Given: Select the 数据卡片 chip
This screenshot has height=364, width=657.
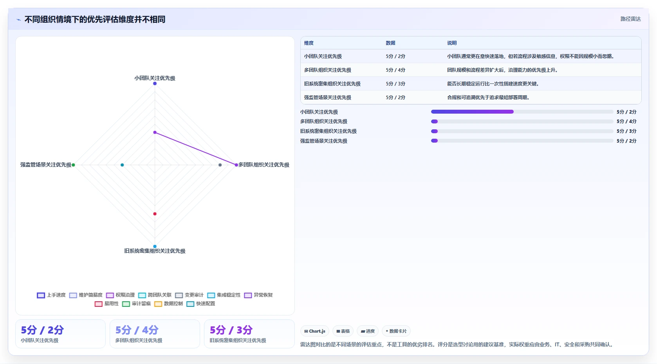Looking at the screenshot, I should (x=396, y=331).
